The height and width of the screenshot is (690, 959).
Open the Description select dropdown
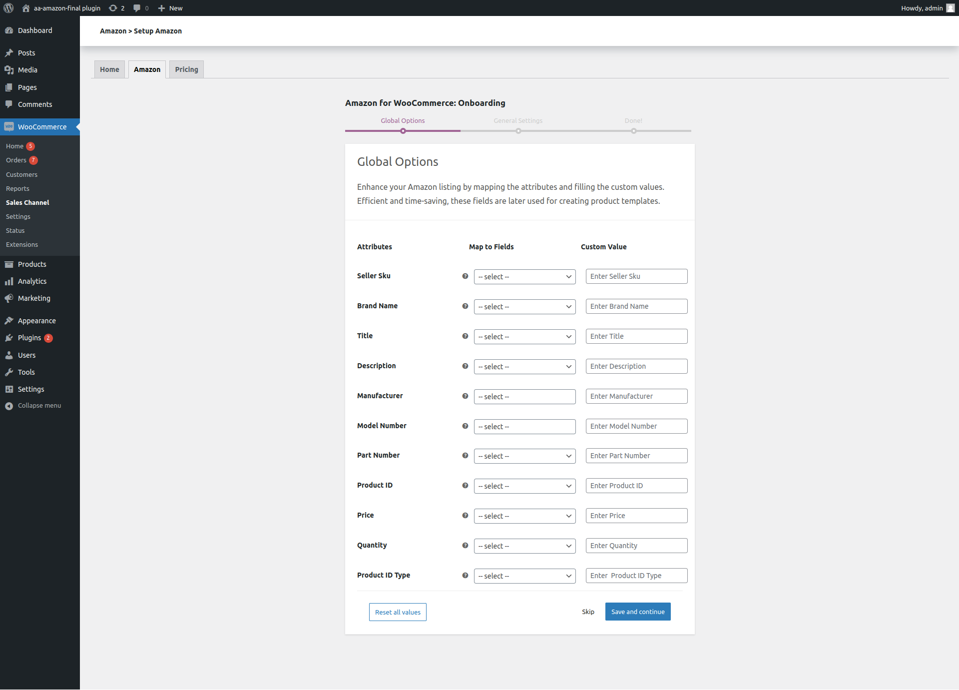pyautogui.click(x=524, y=367)
